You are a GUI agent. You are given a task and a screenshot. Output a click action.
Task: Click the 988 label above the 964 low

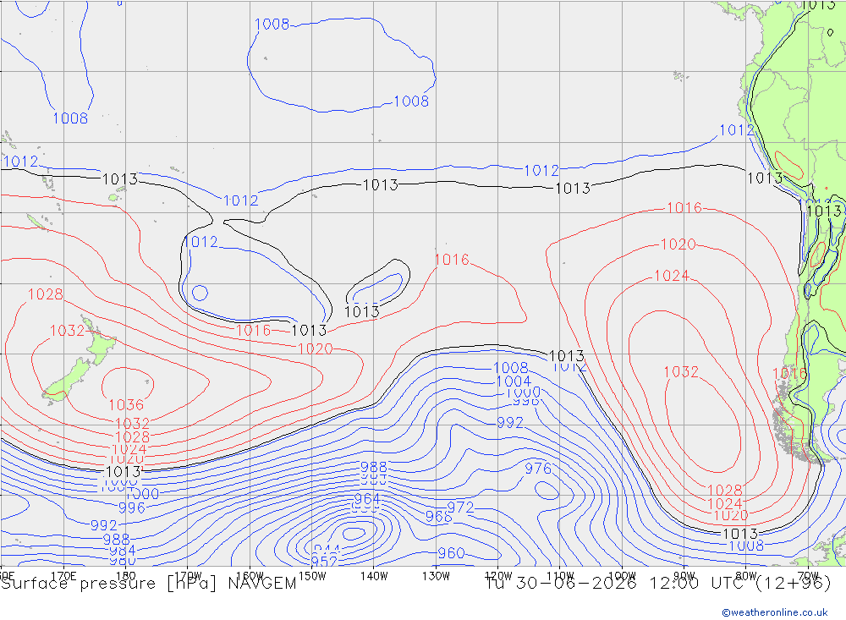tap(373, 467)
